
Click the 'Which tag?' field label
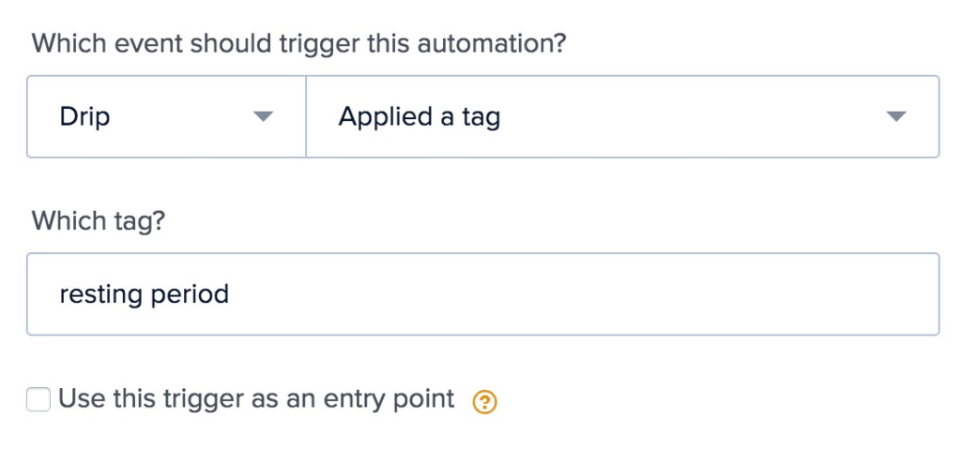98,220
